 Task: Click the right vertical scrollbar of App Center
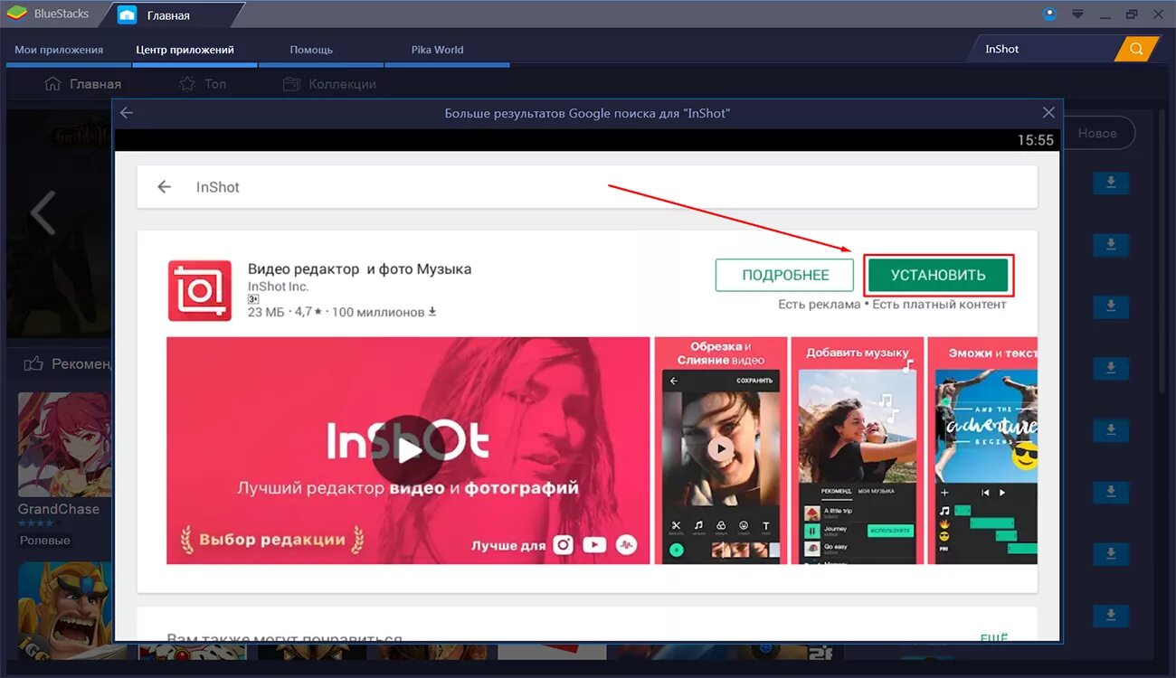pyautogui.click(x=1164, y=251)
